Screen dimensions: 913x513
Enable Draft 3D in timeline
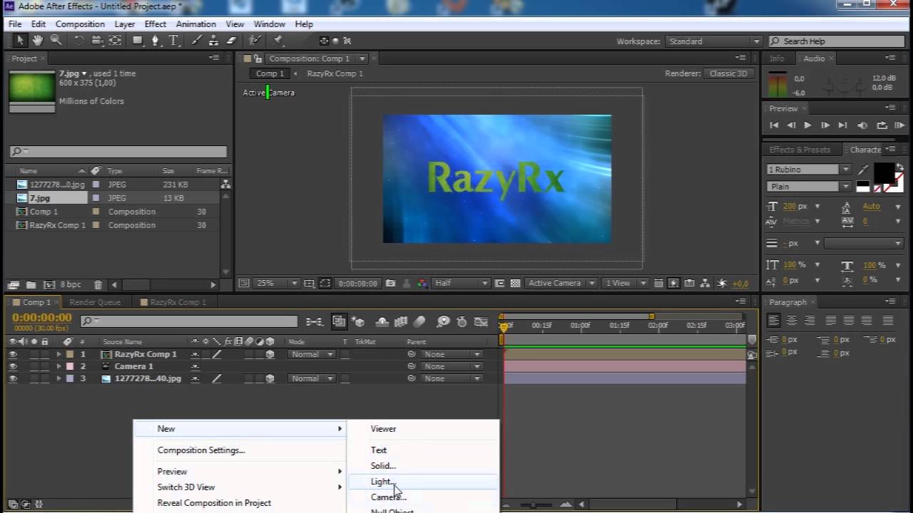coord(358,322)
